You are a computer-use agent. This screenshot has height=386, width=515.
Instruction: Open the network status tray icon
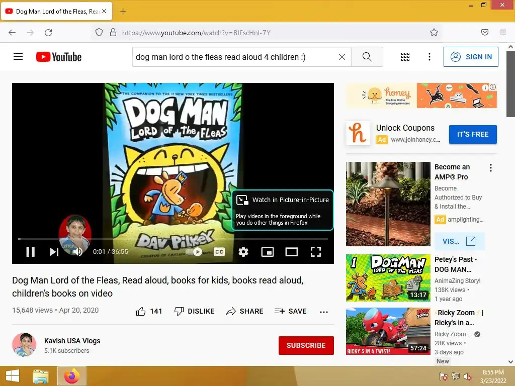pos(455,376)
